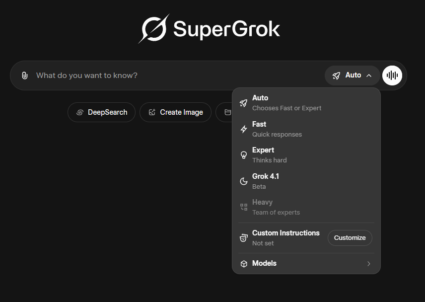Click 'Chooses Fast or Expert' description
The width and height of the screenshot is (425, 302).
tap(286, 108)
